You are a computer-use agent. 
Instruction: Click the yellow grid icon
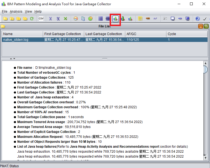pyautogui.click(x=140, y=19)
